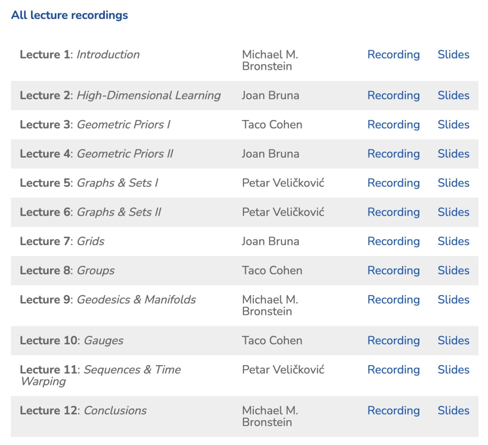Open Recording for Lecture 8 Groups

pos(393,271)
